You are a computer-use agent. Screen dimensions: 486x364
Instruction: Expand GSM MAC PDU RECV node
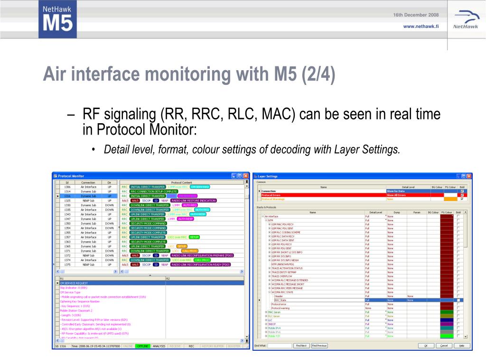[x=270, y=224]
